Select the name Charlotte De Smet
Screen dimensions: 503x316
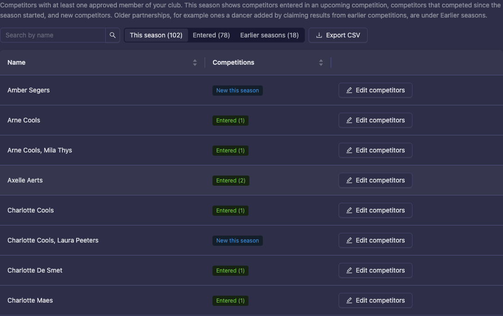35,270
